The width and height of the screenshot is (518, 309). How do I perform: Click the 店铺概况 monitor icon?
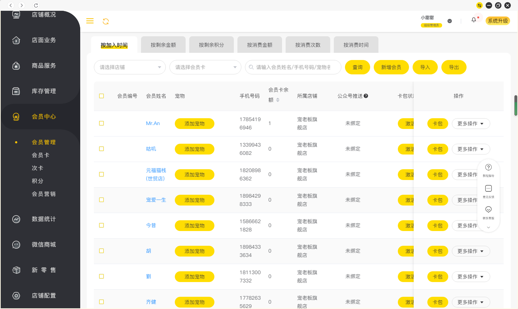click(16, 15)
